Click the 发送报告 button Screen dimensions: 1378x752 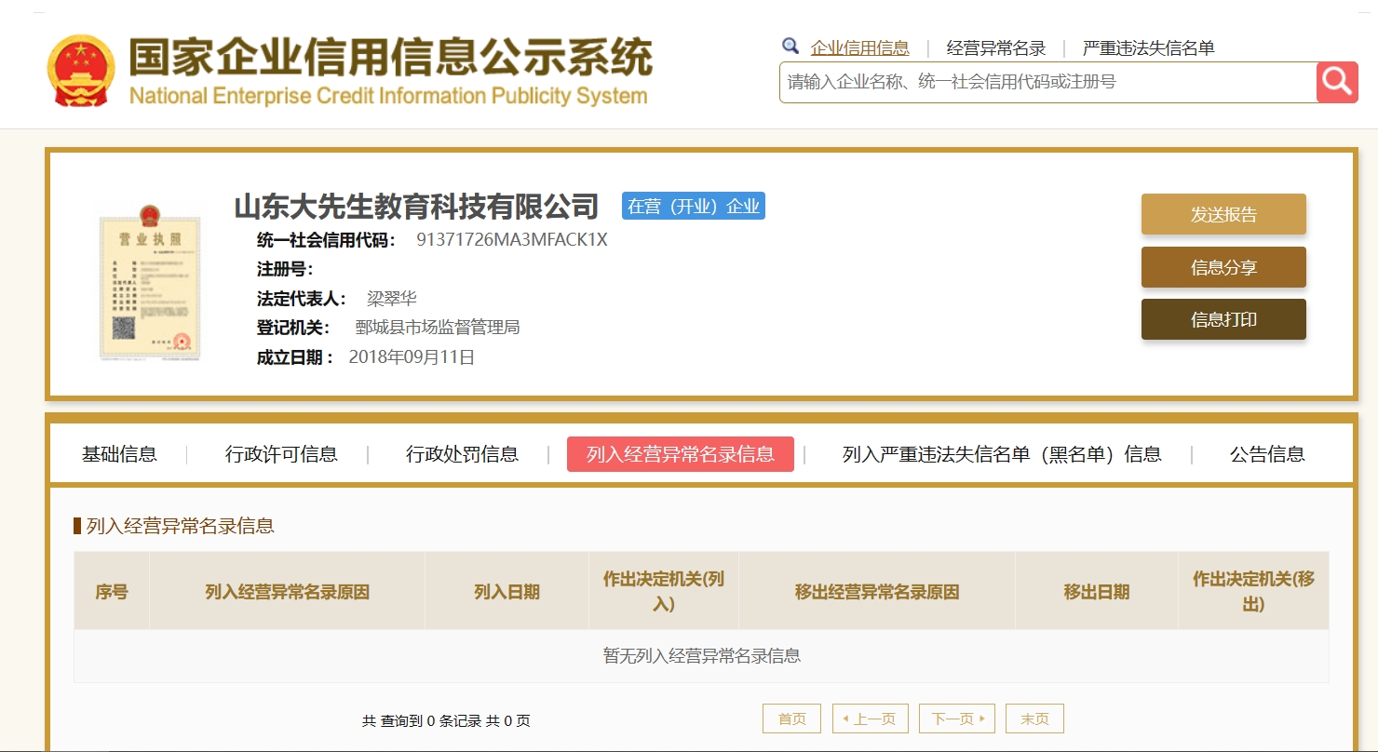point(1223,214)
